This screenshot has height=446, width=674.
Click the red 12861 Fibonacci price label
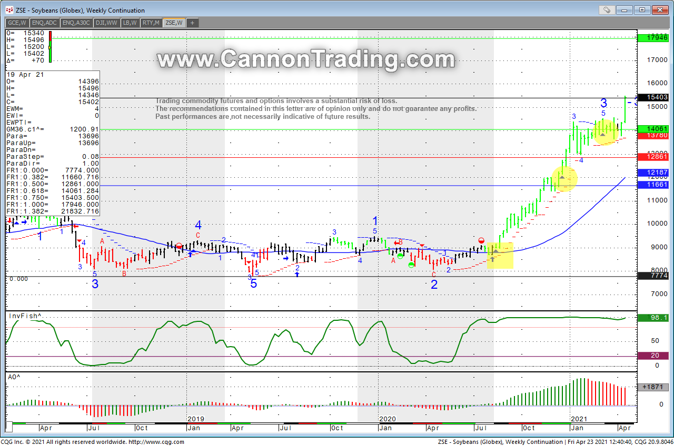coord(652,157)
